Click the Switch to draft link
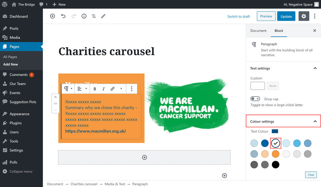 (x=238, y=17)
